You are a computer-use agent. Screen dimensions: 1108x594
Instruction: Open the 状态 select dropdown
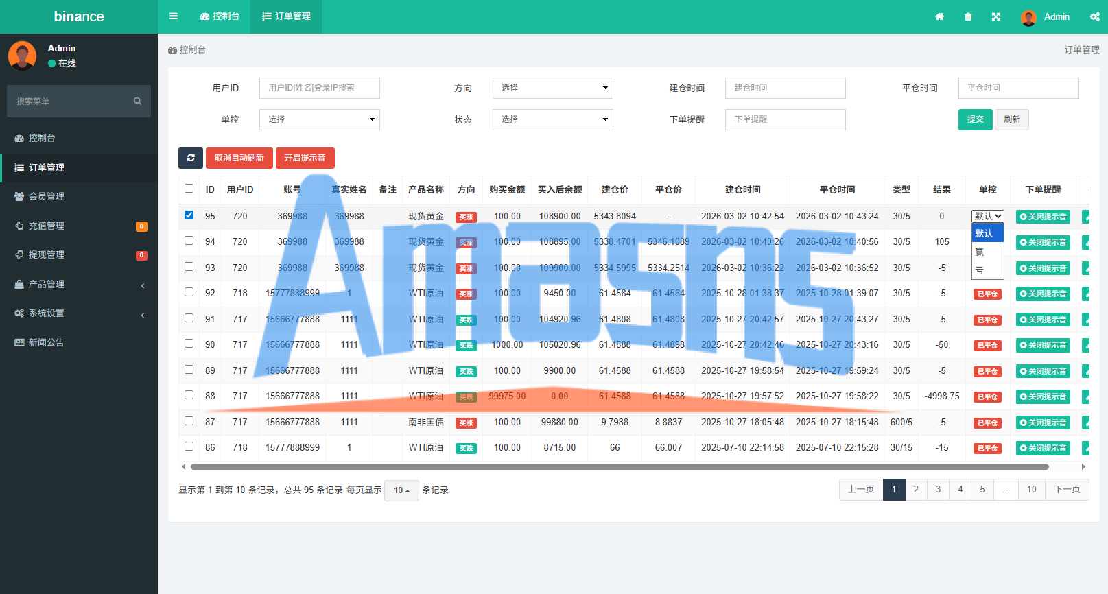(x=552, y=119)
